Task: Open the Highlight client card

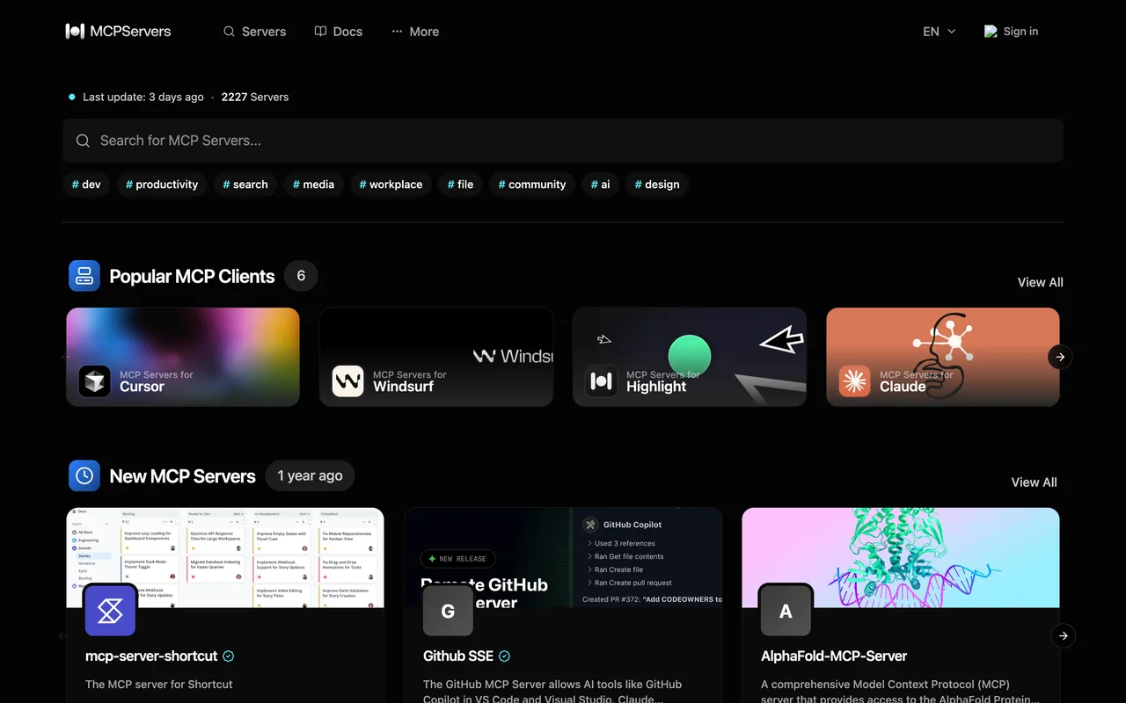Action: tap(690, 357)
